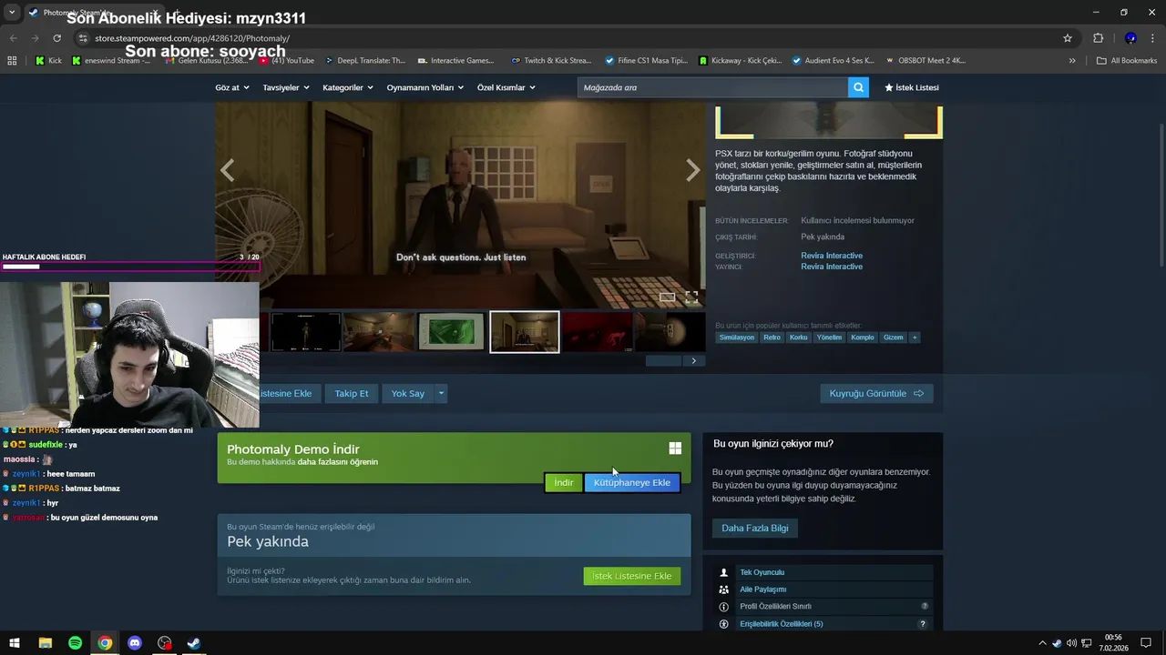Open Spotify from the taskbar

pyautogui.click(x=75, y=643)
